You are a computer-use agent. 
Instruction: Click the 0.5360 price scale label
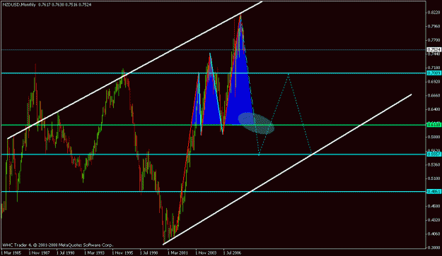(434, 164)
